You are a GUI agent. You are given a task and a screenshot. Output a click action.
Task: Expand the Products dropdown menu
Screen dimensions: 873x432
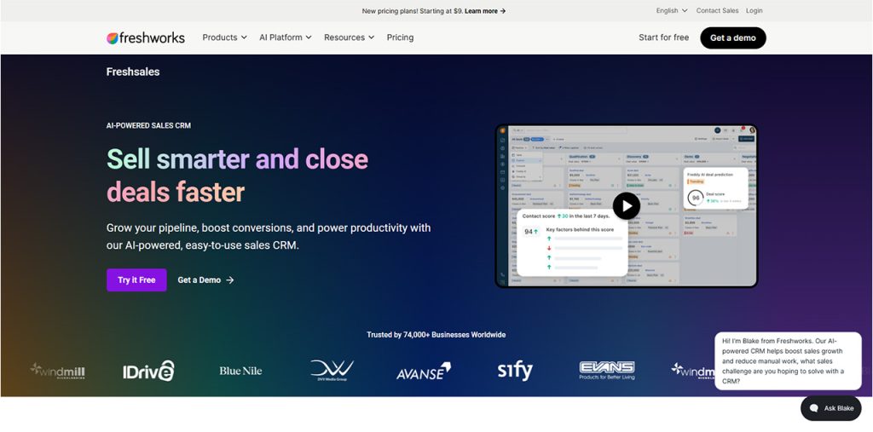tap(224, 37)
